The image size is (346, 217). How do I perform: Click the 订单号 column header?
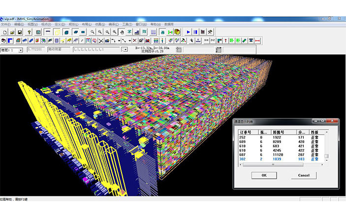(x=245, y=132)
